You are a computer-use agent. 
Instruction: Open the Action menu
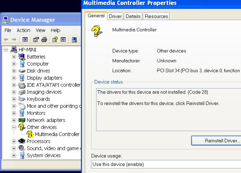tap(24, 30)
